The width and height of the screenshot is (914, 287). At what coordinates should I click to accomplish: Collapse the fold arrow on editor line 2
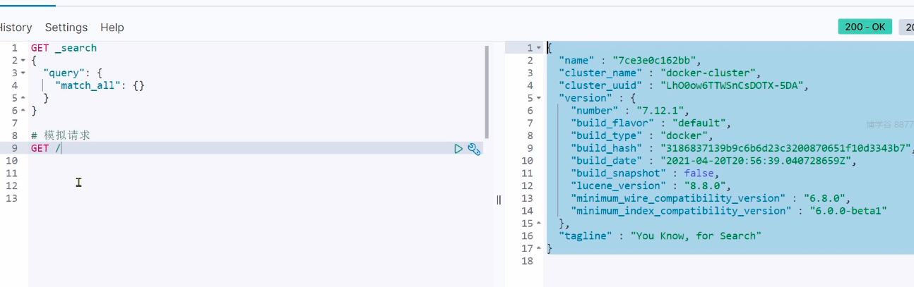click(23, 61)
